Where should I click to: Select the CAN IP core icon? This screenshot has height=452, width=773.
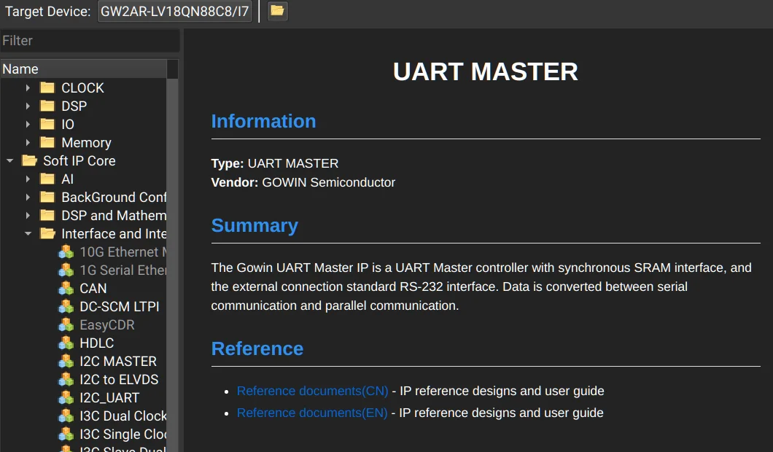tap(66, 289)
